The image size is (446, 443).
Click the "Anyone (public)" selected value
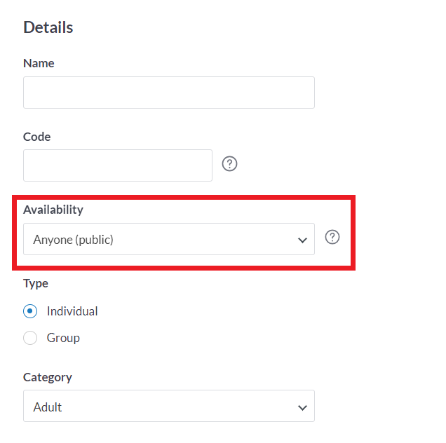tap(73, 240)
